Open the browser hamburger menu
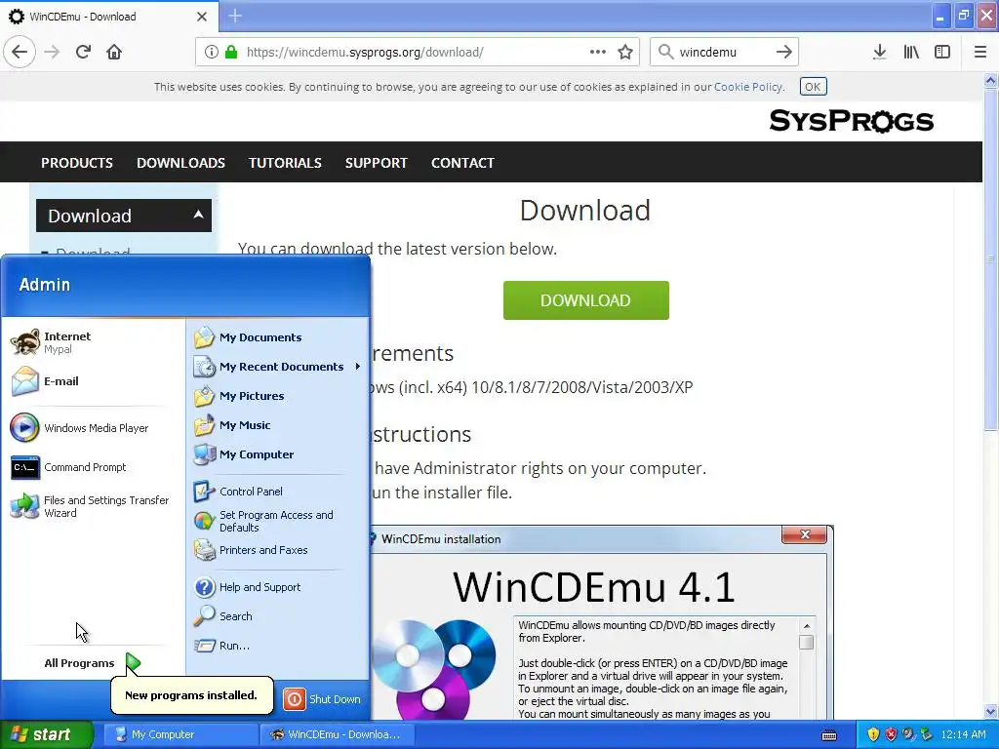The image size is (999, 749). pos(980,52)
